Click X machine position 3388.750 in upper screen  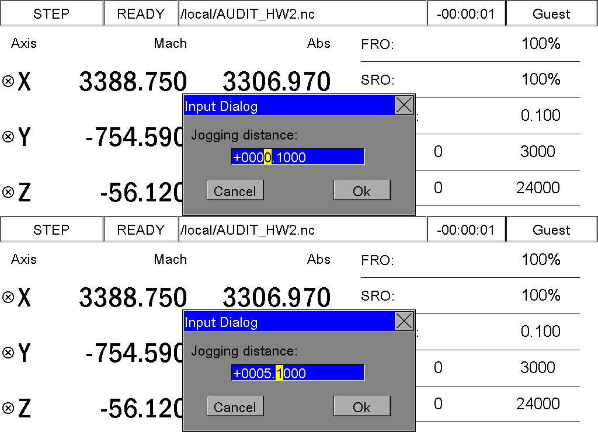tap(133, 81)
